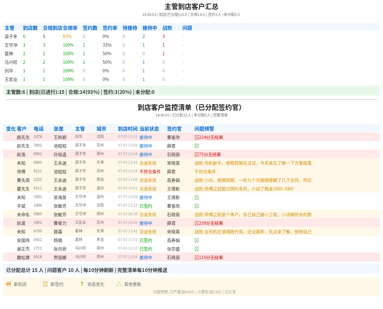Viewport: 383px width, 309px height.
Task: Click the green status icon in 谢正杰 row
Action: pos(197,249)
